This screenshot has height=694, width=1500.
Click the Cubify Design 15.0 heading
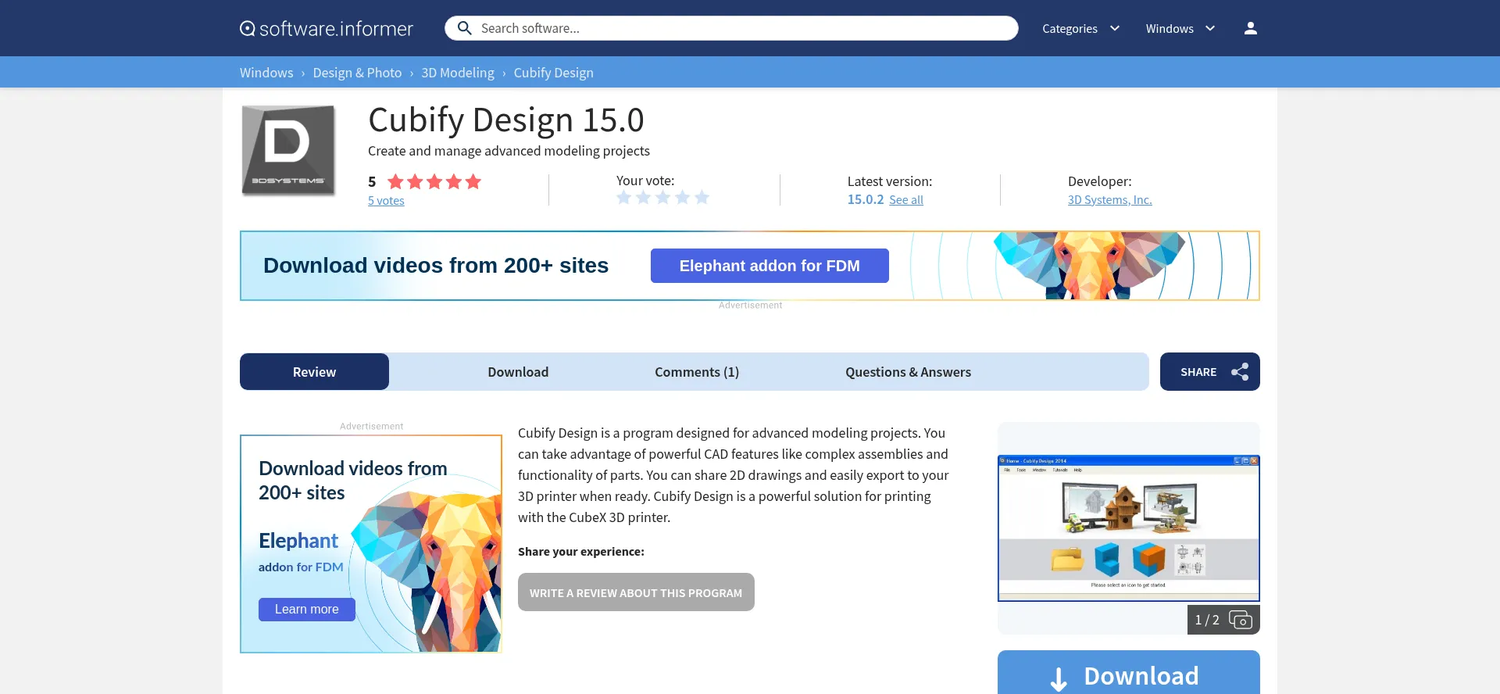[x=505, y=120]
